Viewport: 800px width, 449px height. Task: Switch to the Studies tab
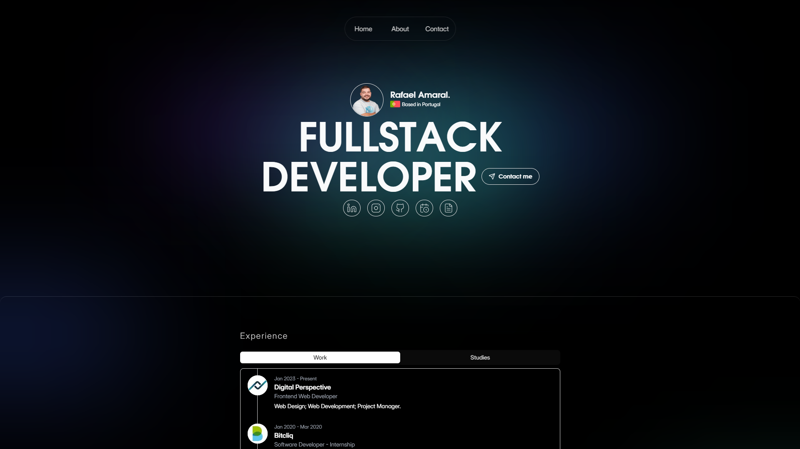480,357
